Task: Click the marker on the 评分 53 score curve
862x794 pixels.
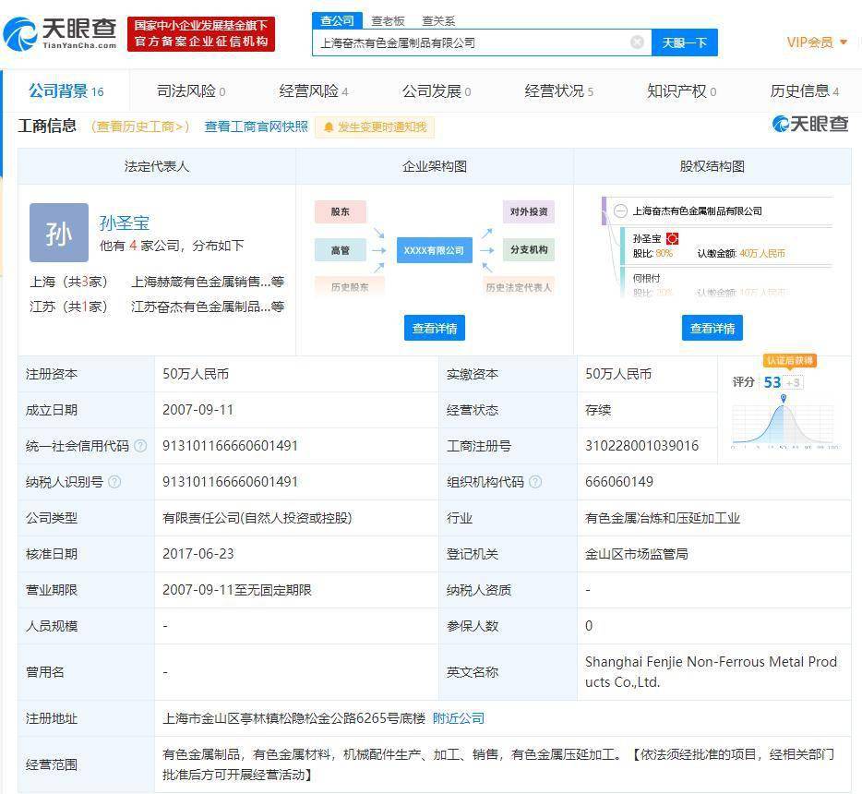Action: pos(784,399)
